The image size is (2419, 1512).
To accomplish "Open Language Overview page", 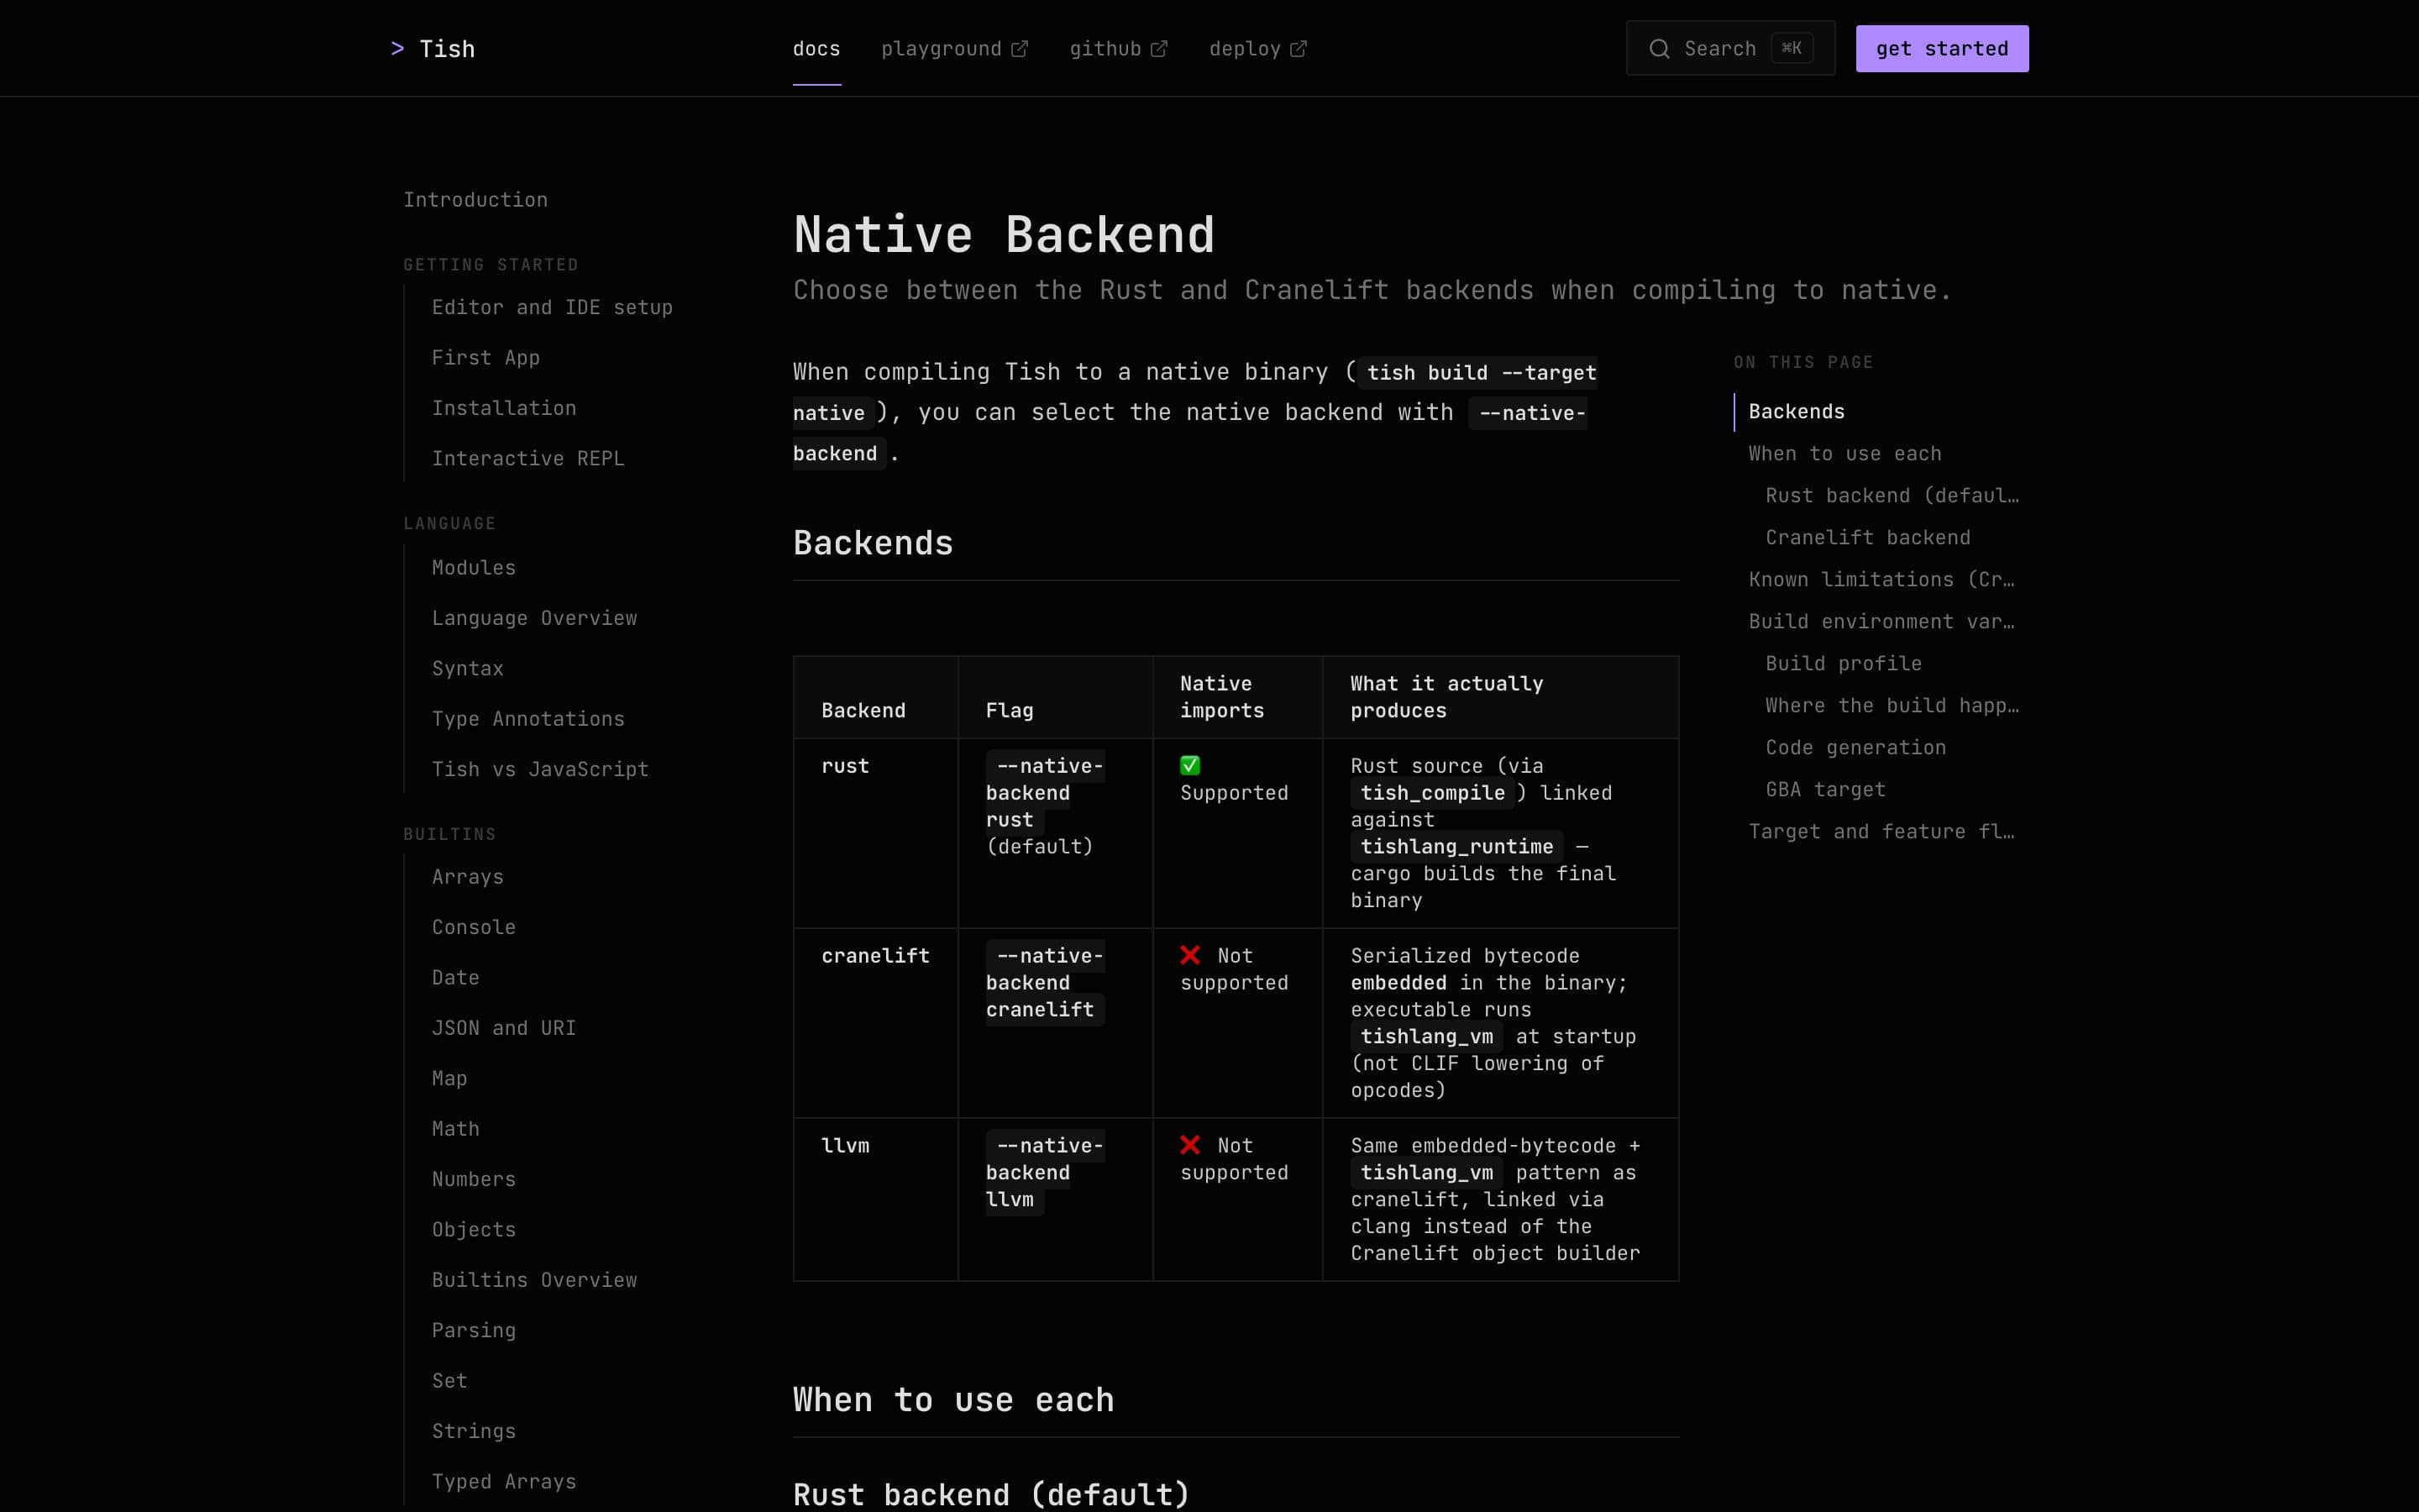I will (534, 618).
